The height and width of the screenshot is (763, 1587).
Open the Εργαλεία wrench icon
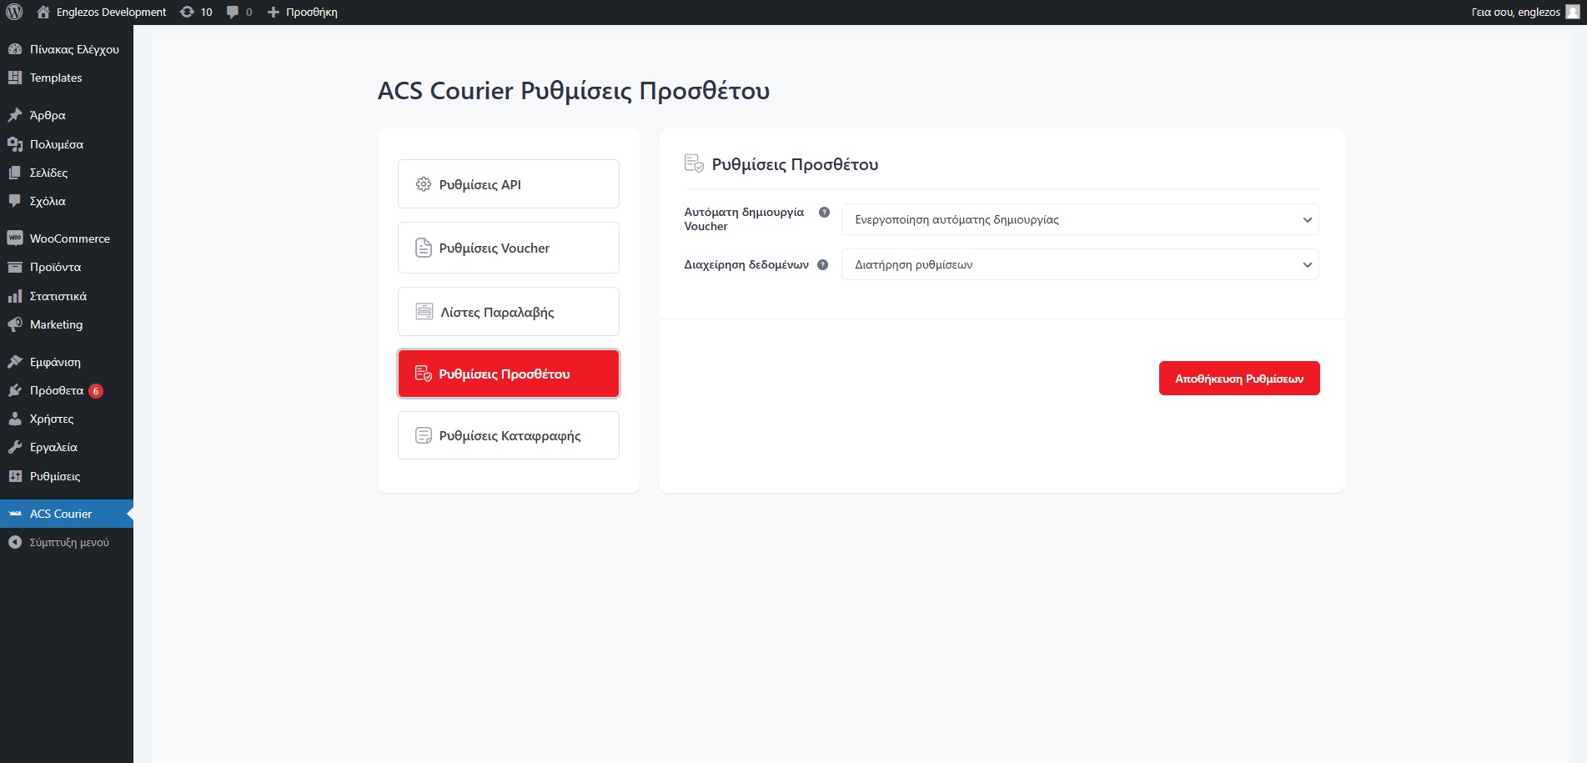(x=15, y=447)
